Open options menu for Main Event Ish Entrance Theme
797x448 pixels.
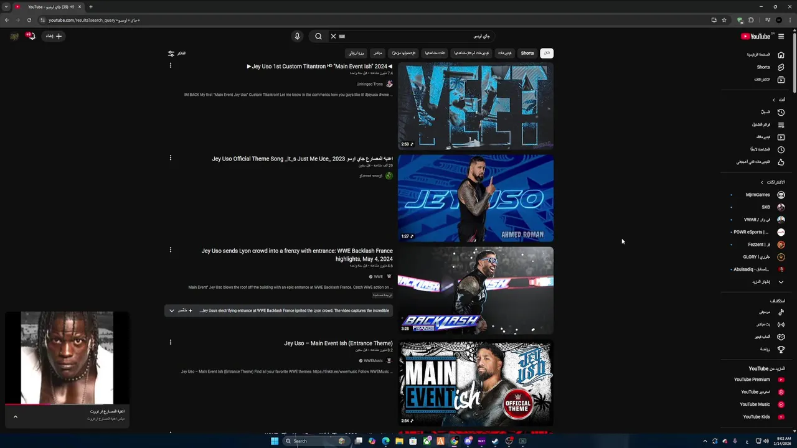170,342
